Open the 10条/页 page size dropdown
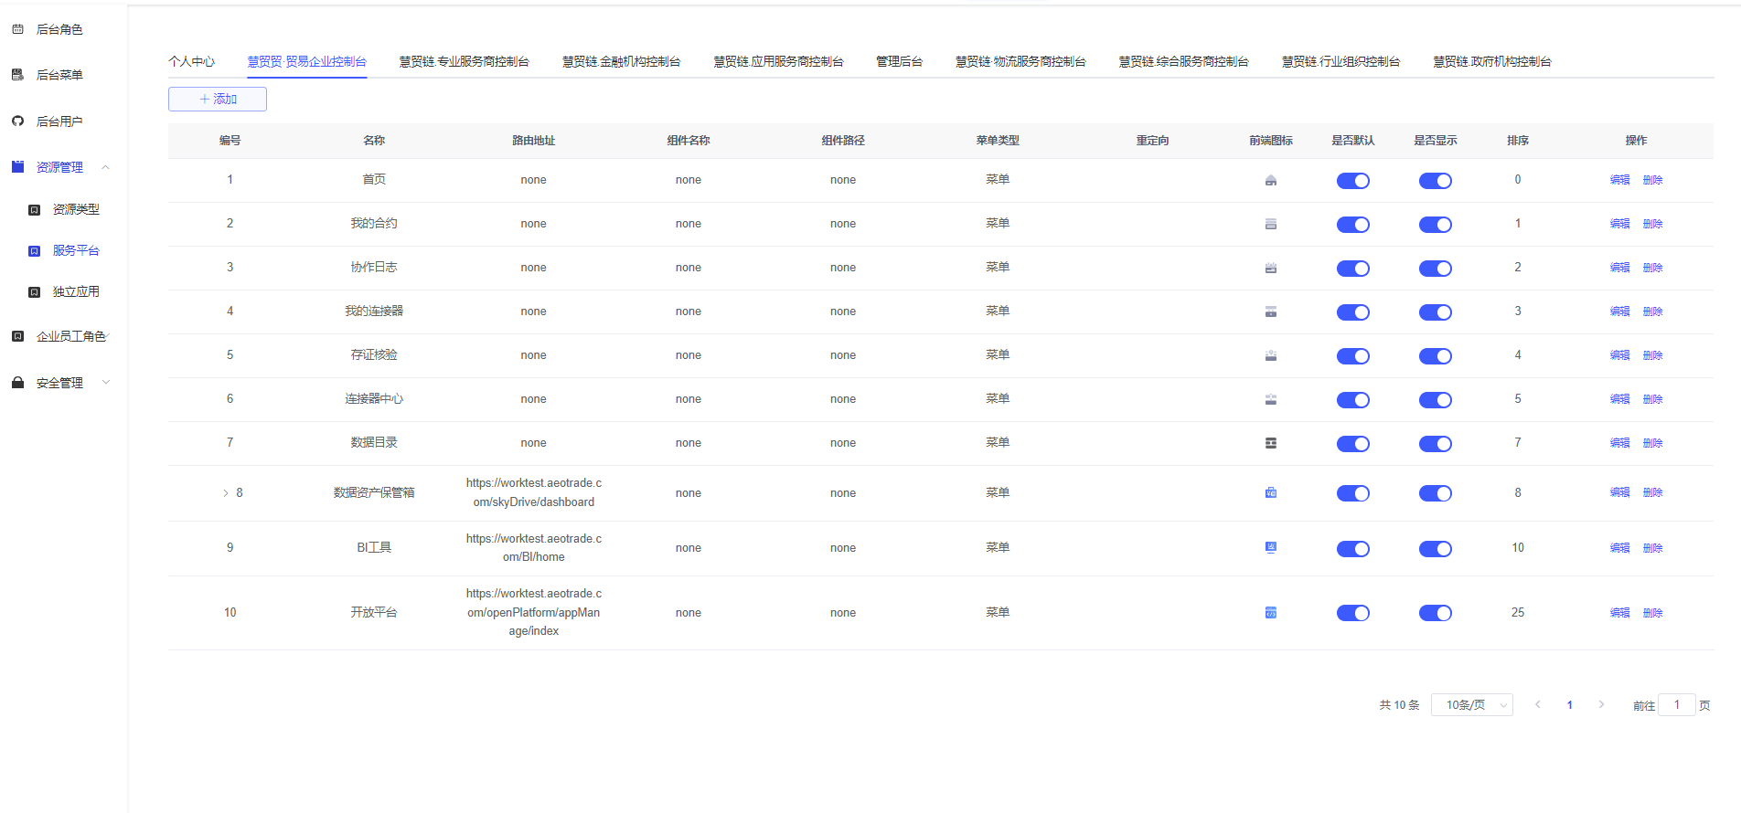Viewport: 1741px width, 813px height. (x=1471, y=705)
